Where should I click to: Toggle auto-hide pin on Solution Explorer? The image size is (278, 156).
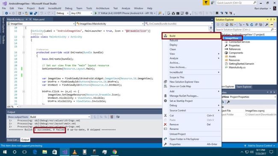(271, 20)
